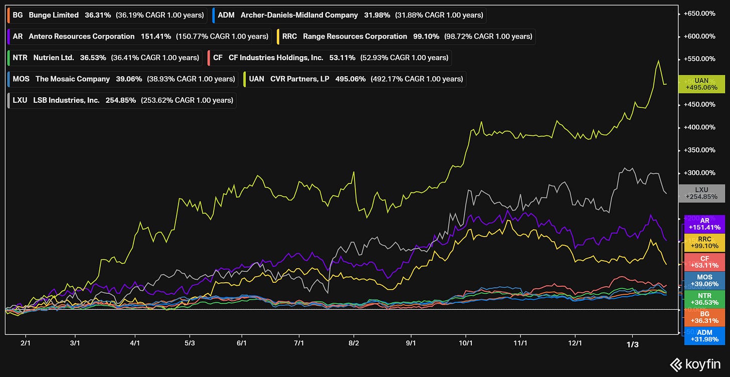Click the orange BG color bar in legend
This screenshot has height=377, width=730.
tap(9, 15)
